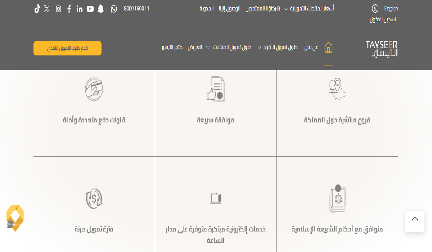Viewport: 432px width, 252px height.
Task: Click قدم طلبك للتمويل النقدي button
Action: click(67, 48)
